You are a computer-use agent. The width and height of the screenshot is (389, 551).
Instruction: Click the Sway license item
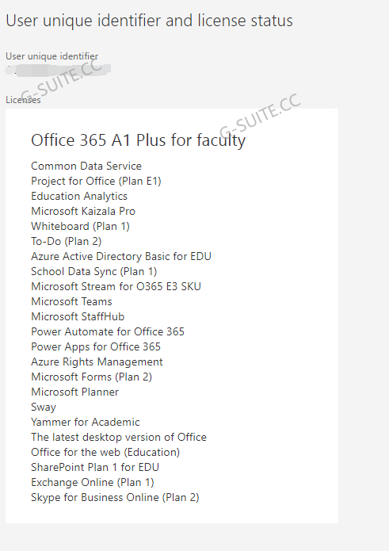click(x=44, y=407)
